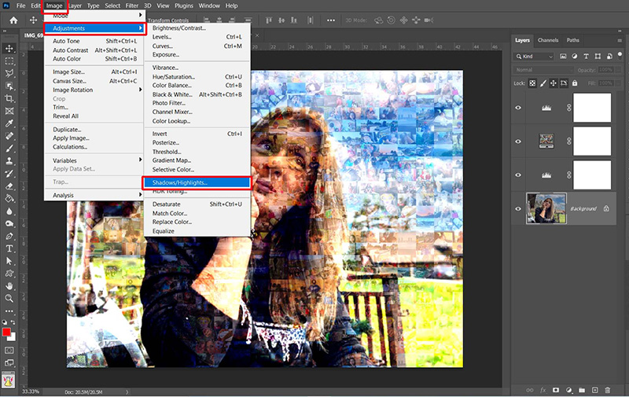Screen dimensions: 629x397
Task: Add a layer mask from Layers panel
Action: (x=556, y=390)
